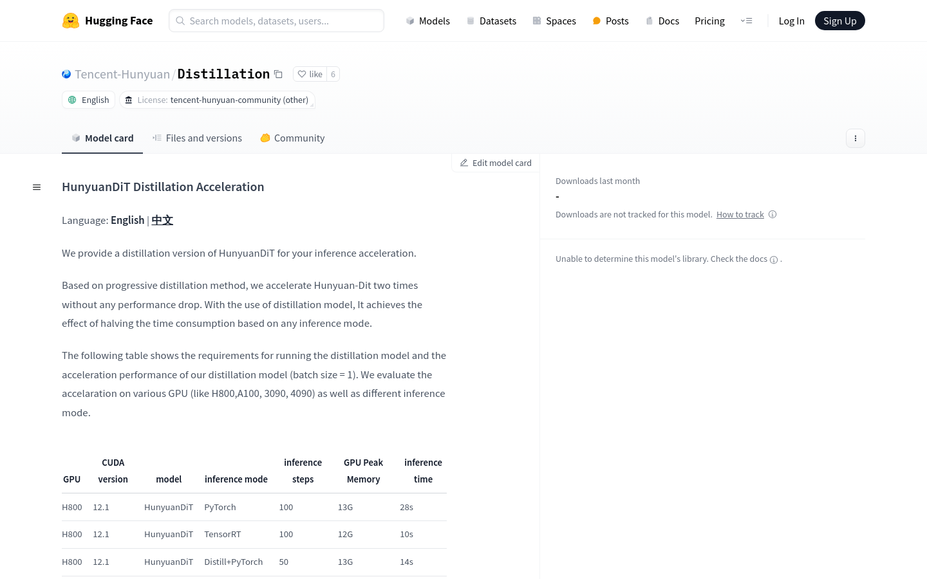Click the Distillation model name
The image size is (927, 579).
(x=223, y=74)
